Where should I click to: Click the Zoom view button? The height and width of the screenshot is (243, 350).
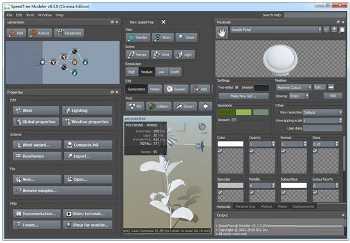pos(186,37)
